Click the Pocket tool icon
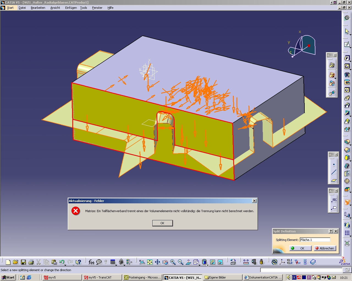Viewport: 352px width, 281px height. point(347,66)
